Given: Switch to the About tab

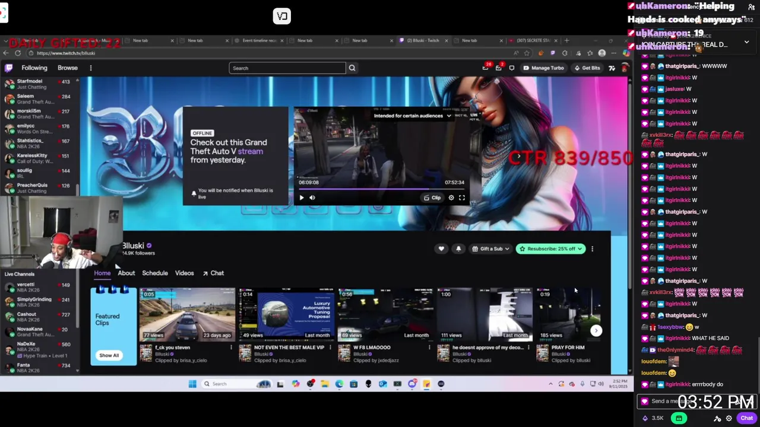Looking at the screenshot, I should click(x=126, y=273).
